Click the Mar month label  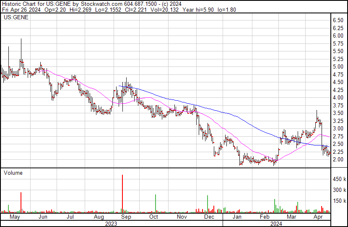click(x=291, y=217)
